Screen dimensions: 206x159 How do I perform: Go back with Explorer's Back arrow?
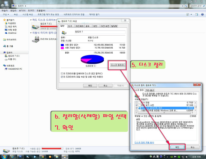[x=3, y=6]
